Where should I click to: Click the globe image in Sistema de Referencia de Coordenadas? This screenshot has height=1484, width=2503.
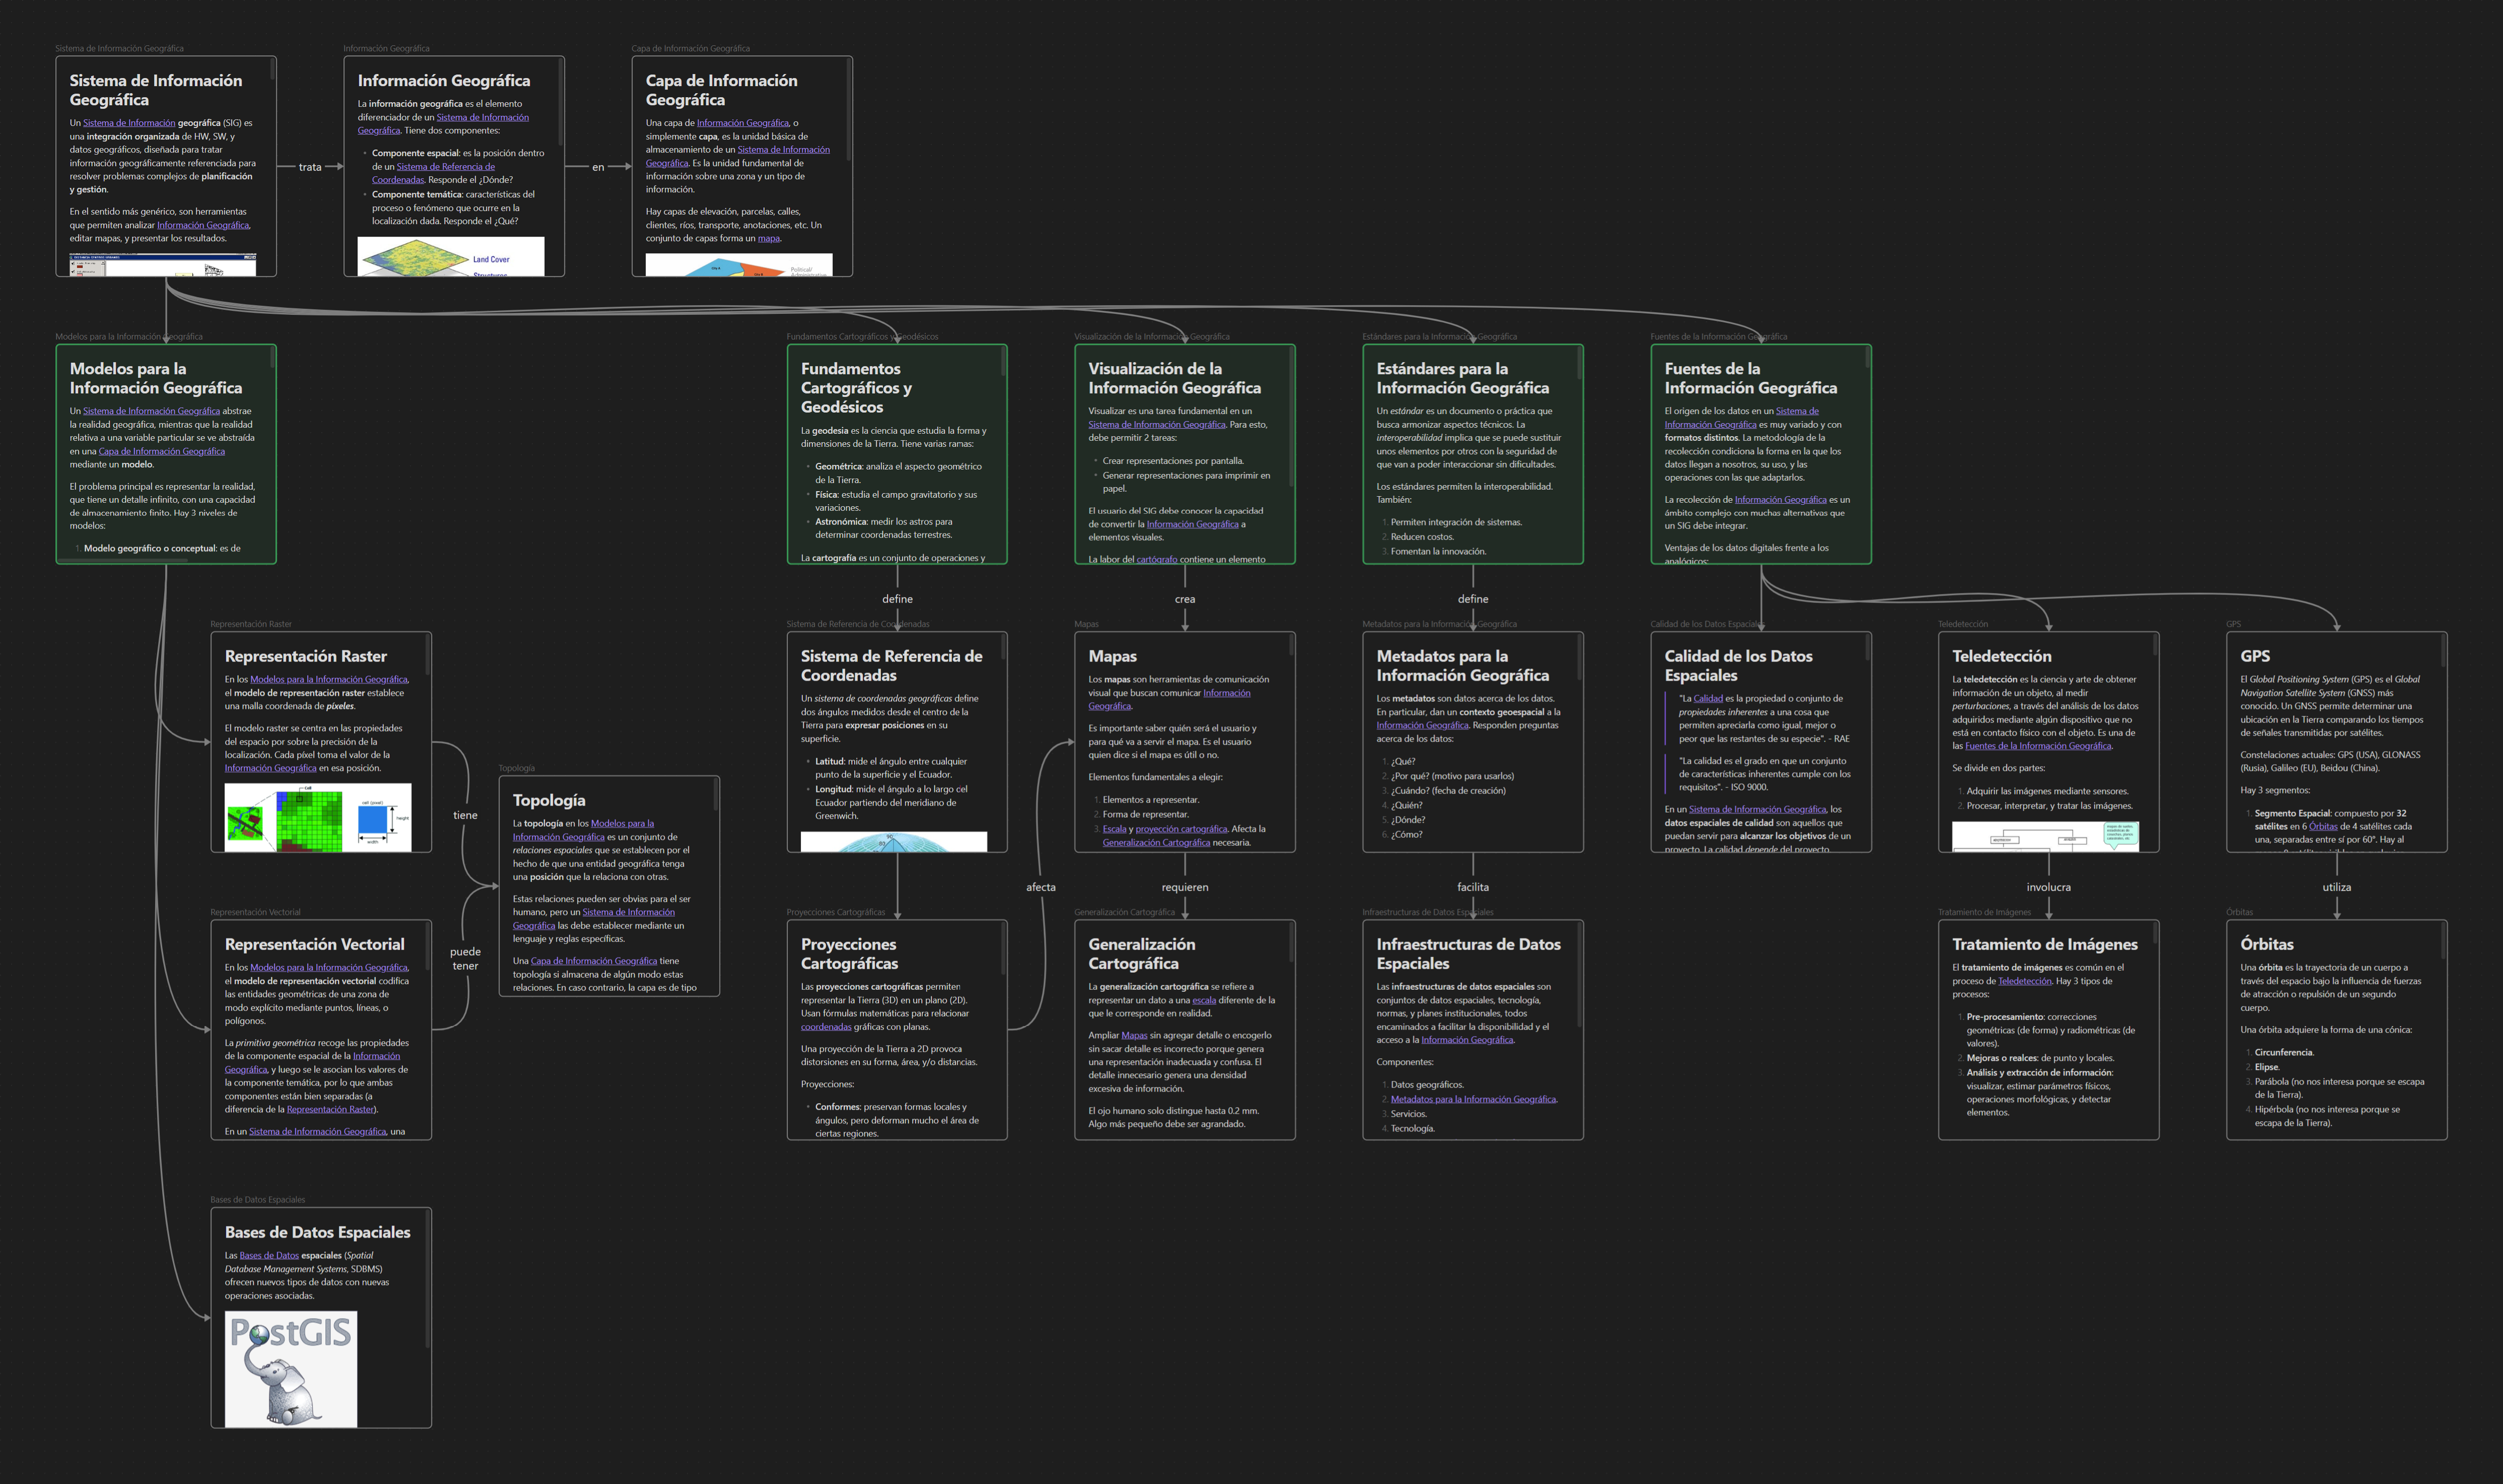[x=894, y=842]
